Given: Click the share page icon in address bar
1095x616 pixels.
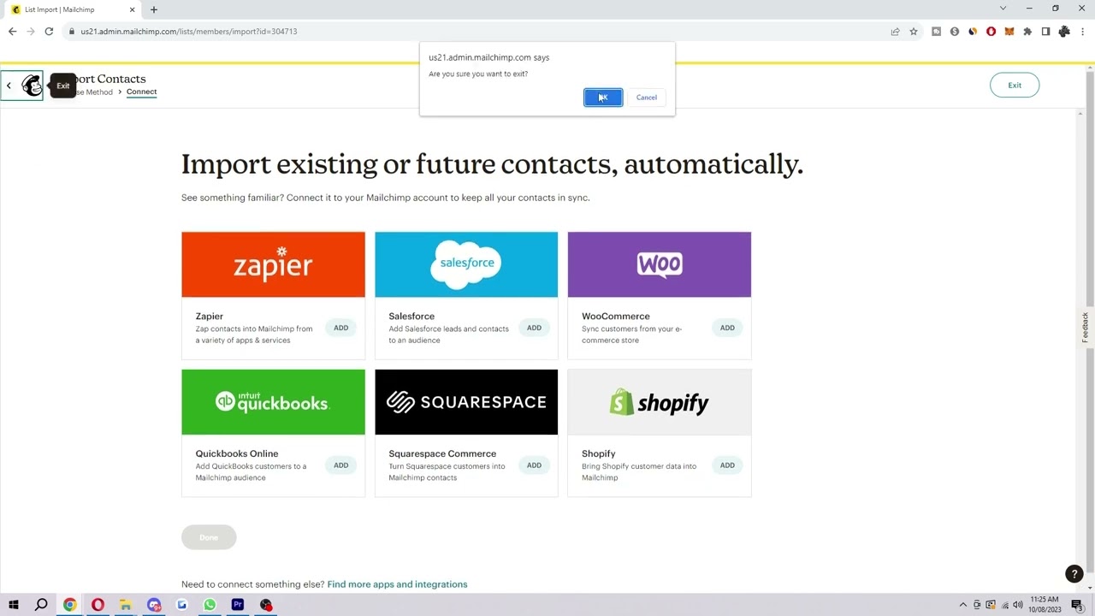Looking at the screenshot, I should [895, 32].
